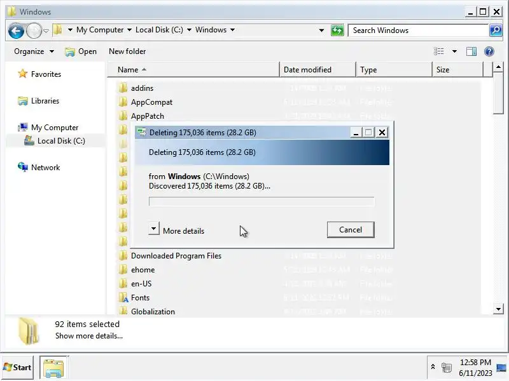Click the blue Help icon

[x=489, y=51]
